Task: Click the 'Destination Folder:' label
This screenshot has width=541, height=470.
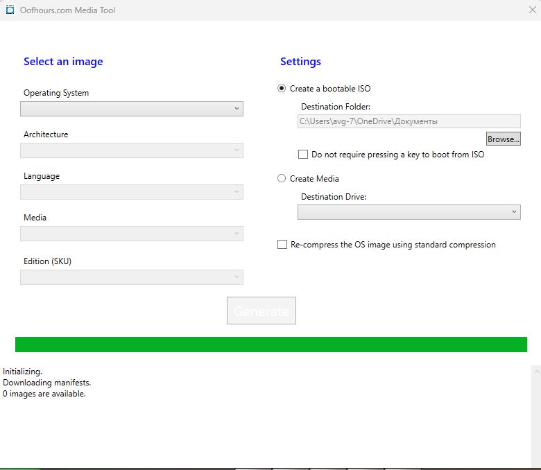Action: point(336,107)
